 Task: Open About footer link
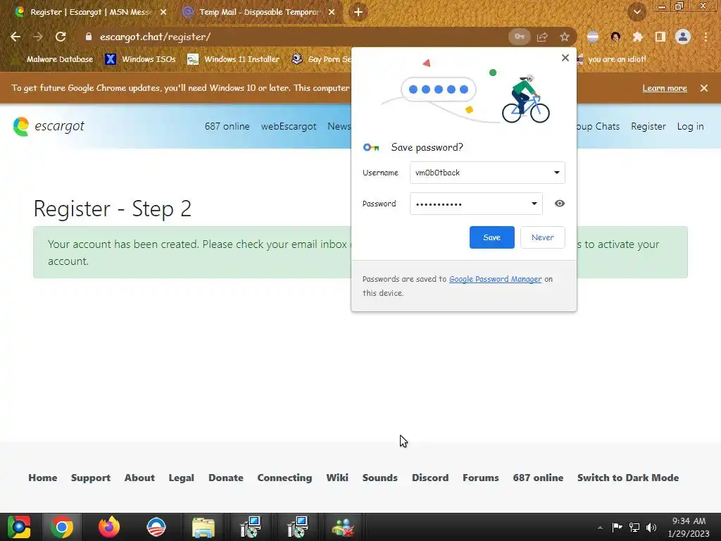click(139, 478)
